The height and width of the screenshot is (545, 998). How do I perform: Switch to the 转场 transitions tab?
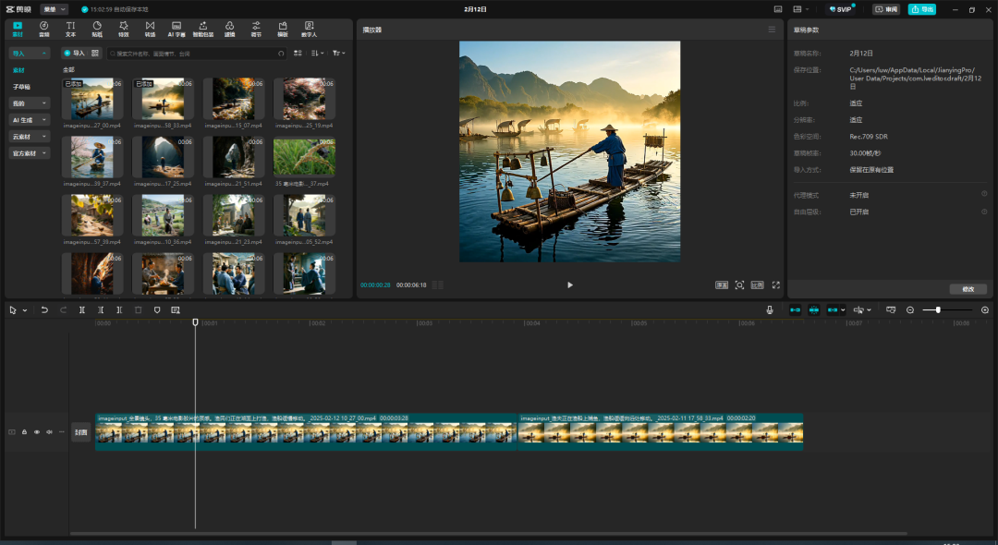pyautogui.click(x=150, y=29)
